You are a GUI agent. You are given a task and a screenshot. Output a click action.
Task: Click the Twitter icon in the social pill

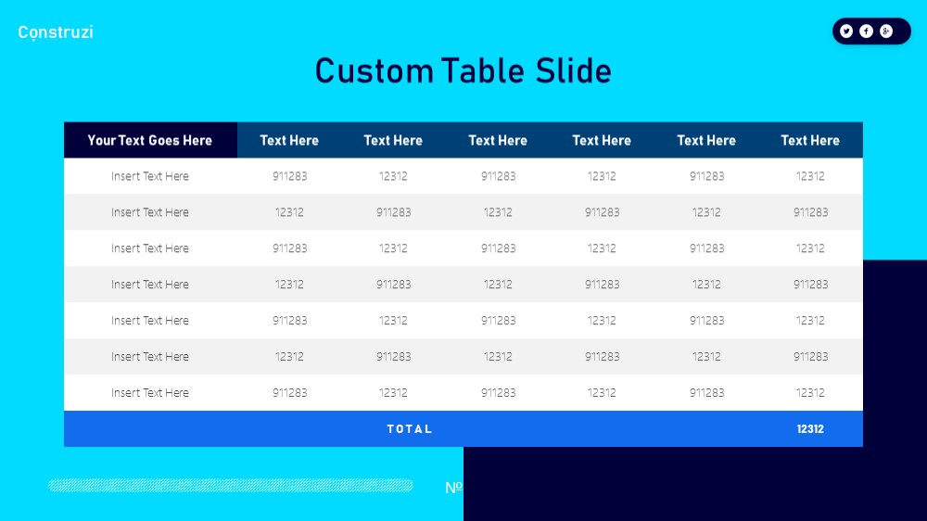click(x=846, y=32)
